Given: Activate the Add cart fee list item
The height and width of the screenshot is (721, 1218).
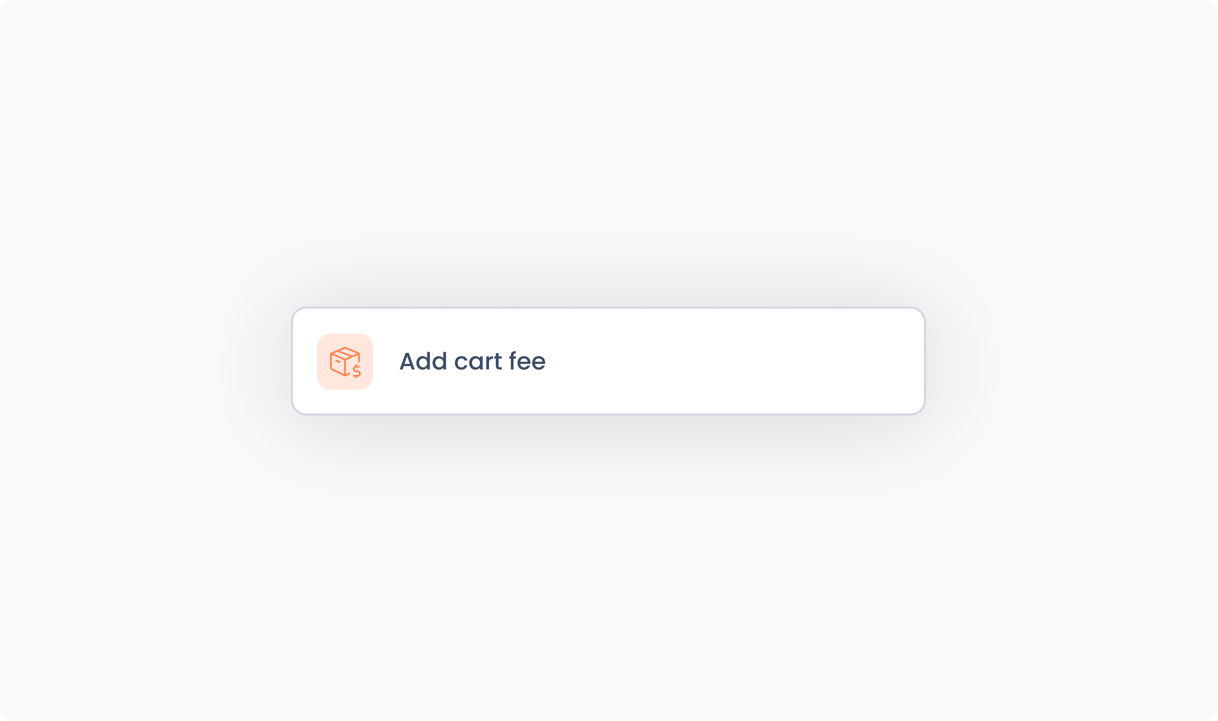Looking at the screenshot, I should tap(608, 361).
